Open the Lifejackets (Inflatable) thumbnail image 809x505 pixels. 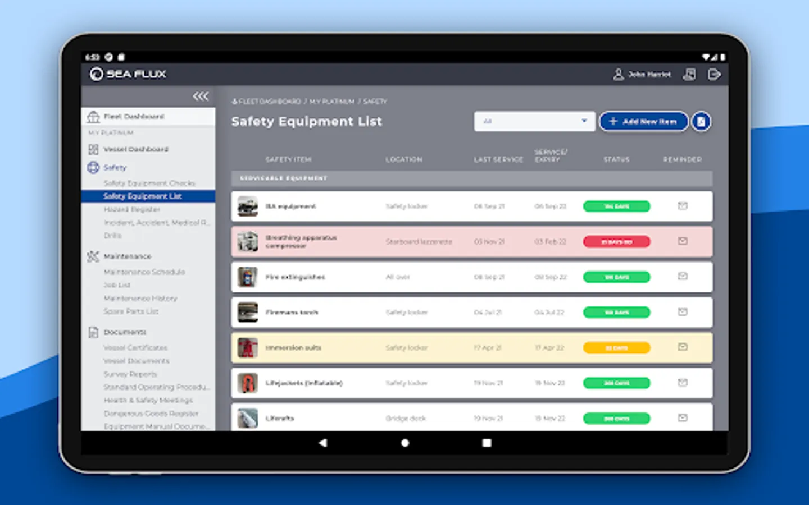pyautogui.click(x=247, y=383)
